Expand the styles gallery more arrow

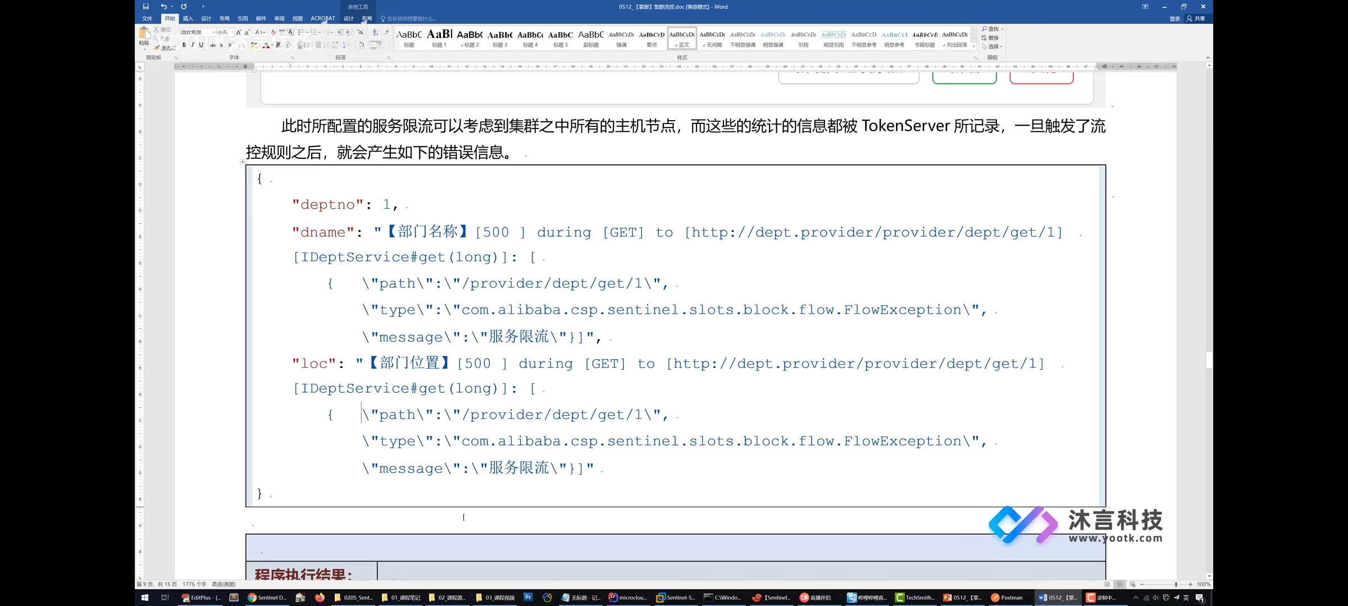[974, 47]
